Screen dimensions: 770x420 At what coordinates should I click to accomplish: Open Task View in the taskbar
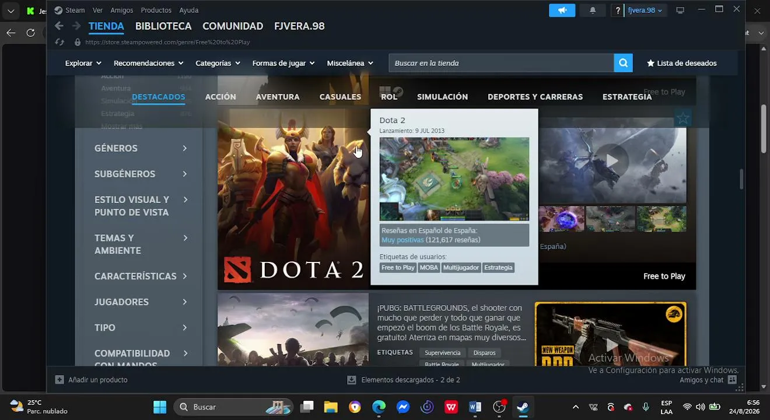point(307,407)
